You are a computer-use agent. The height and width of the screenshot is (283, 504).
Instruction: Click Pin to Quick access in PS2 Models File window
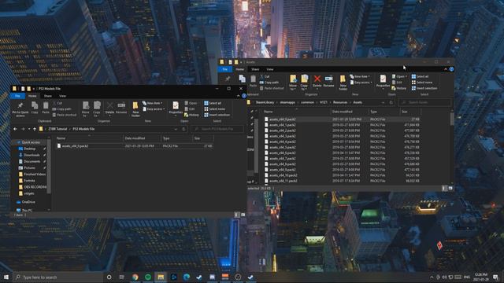point(20,109)
